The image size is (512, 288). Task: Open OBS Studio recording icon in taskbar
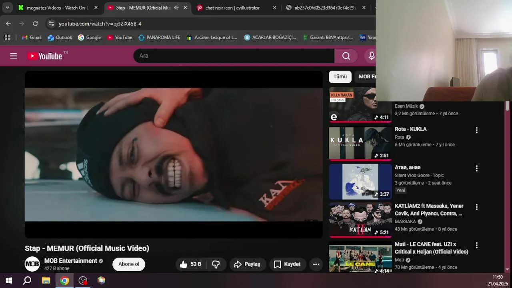pos(83,280)
